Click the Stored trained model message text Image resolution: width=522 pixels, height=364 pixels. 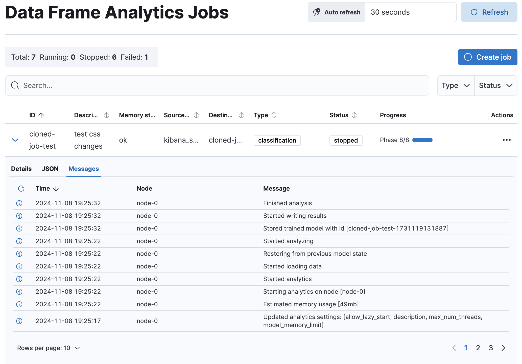(356, 229)
